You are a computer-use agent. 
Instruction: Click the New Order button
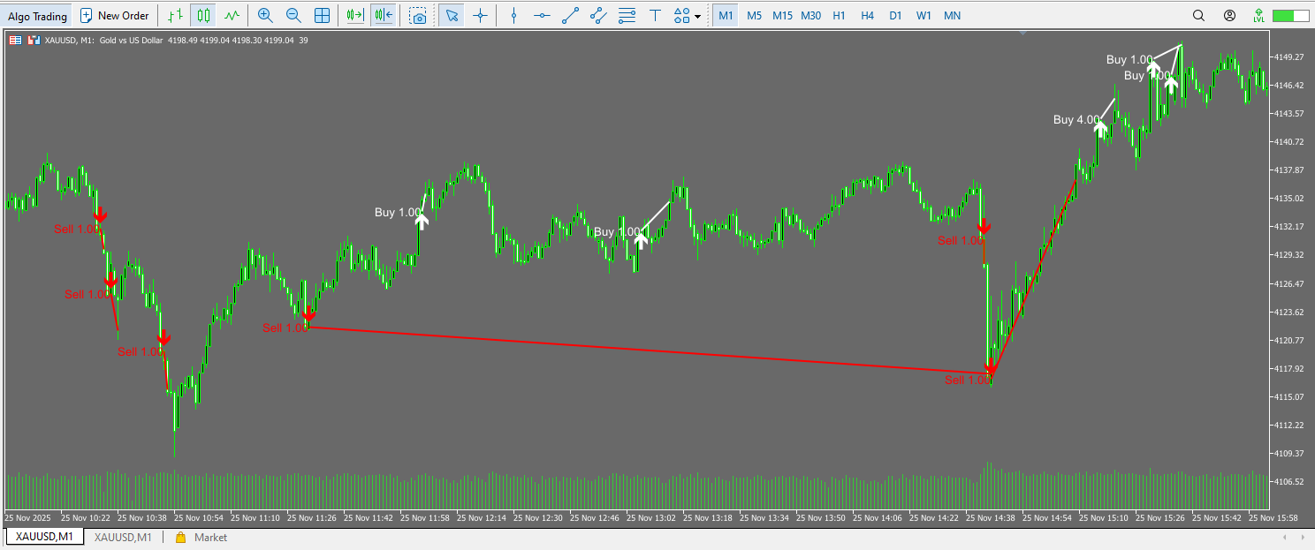[115, 15]
